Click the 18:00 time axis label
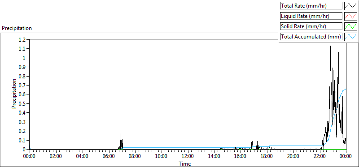 point(267,156)
